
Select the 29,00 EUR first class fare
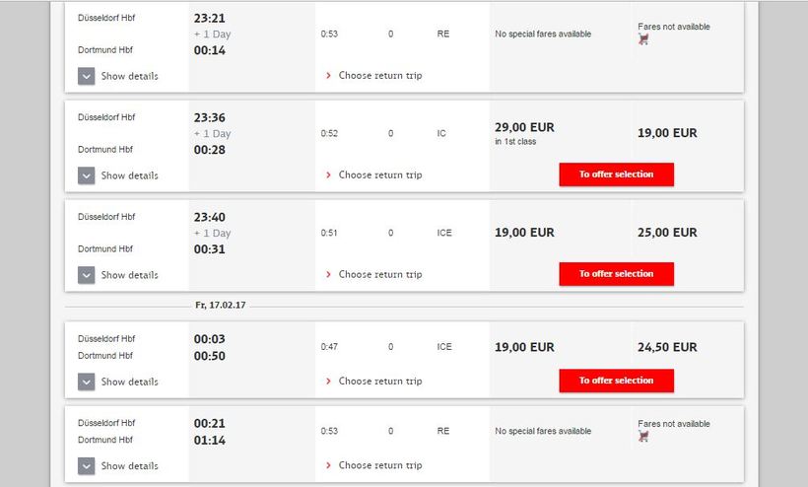pyautogui.click(x=524, y=128)
